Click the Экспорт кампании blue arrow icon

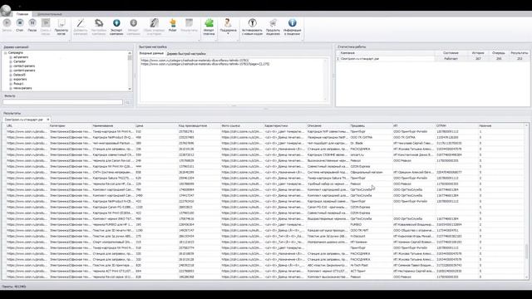116,27
